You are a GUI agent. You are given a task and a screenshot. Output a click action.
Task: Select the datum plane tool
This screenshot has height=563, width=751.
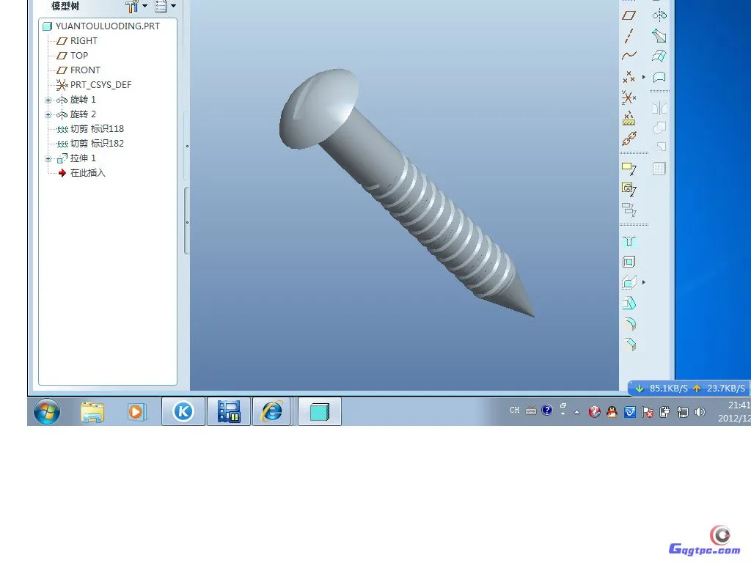pyautogui.click(x=629, y=15)
